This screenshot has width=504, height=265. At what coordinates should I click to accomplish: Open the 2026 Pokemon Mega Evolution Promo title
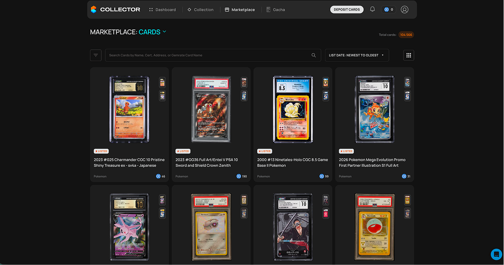(x=372, y=163)
